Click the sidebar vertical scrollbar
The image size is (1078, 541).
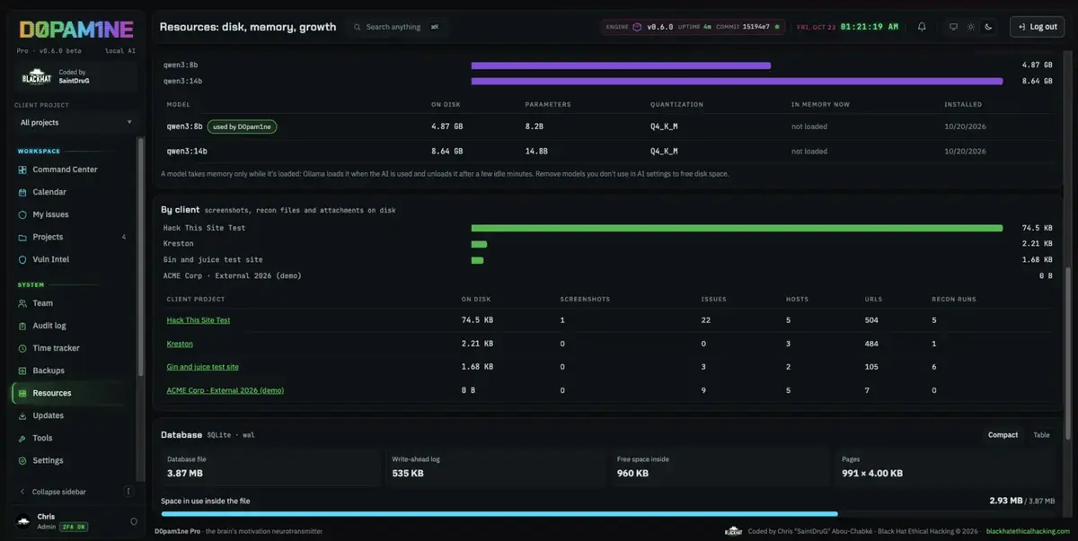coord(139,256)
